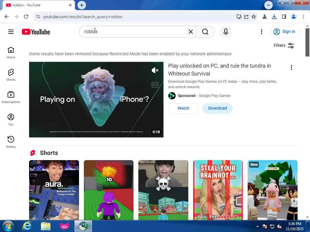
Task: Open YouTube settings three-dot menu
Action: click(x=261, y=32)
